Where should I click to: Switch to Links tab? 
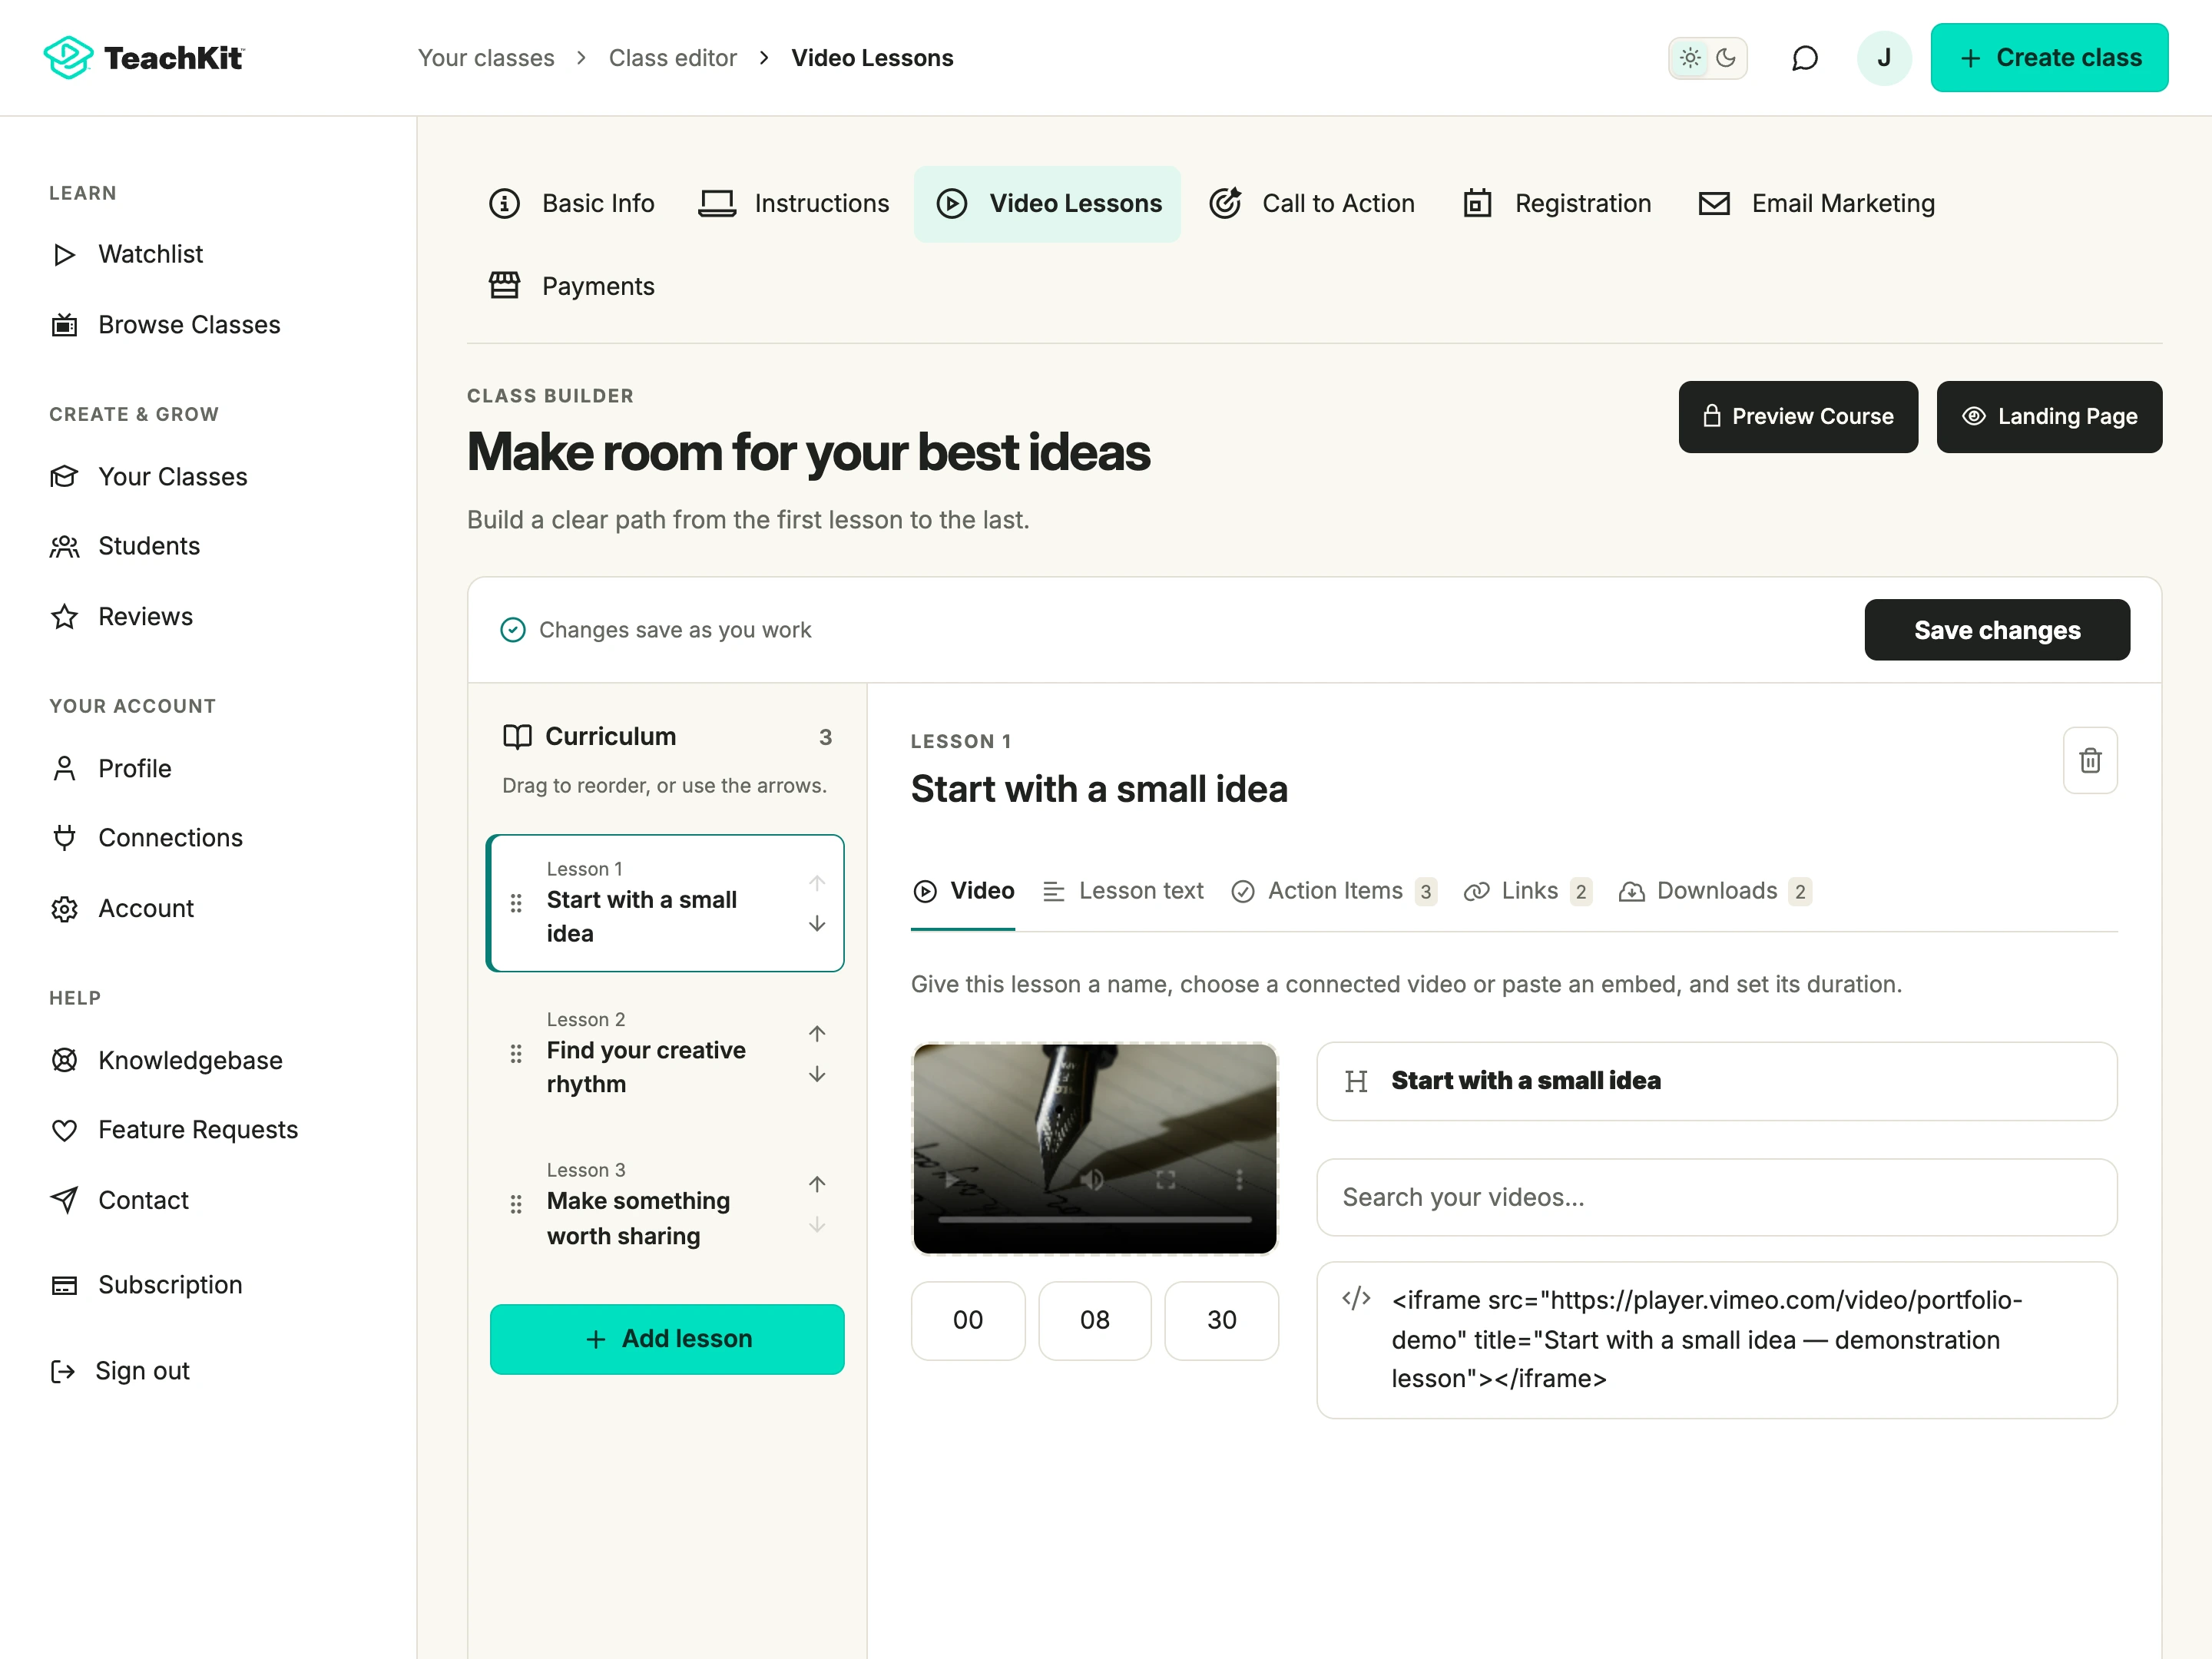[1527, 891]
